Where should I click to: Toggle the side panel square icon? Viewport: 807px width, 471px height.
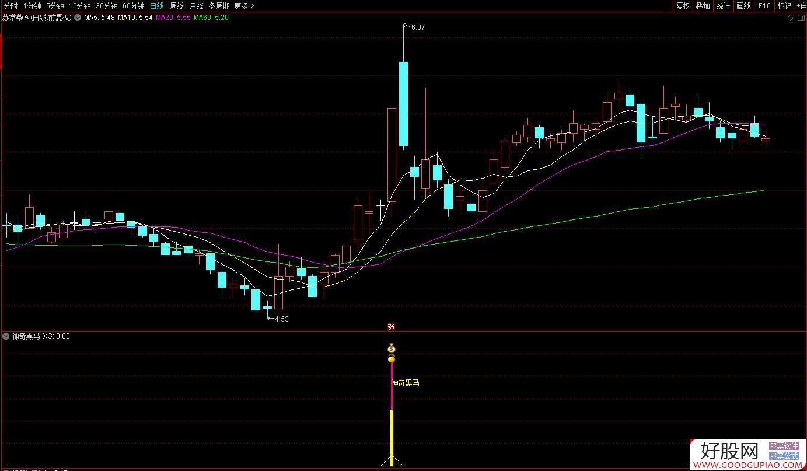pyautogui.click(x=800, y=18)
